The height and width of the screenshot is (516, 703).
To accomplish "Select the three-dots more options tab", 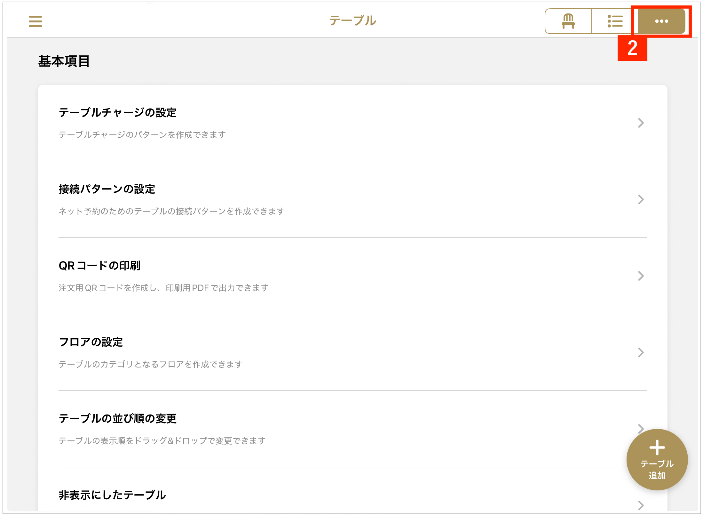I will point(661,21).
